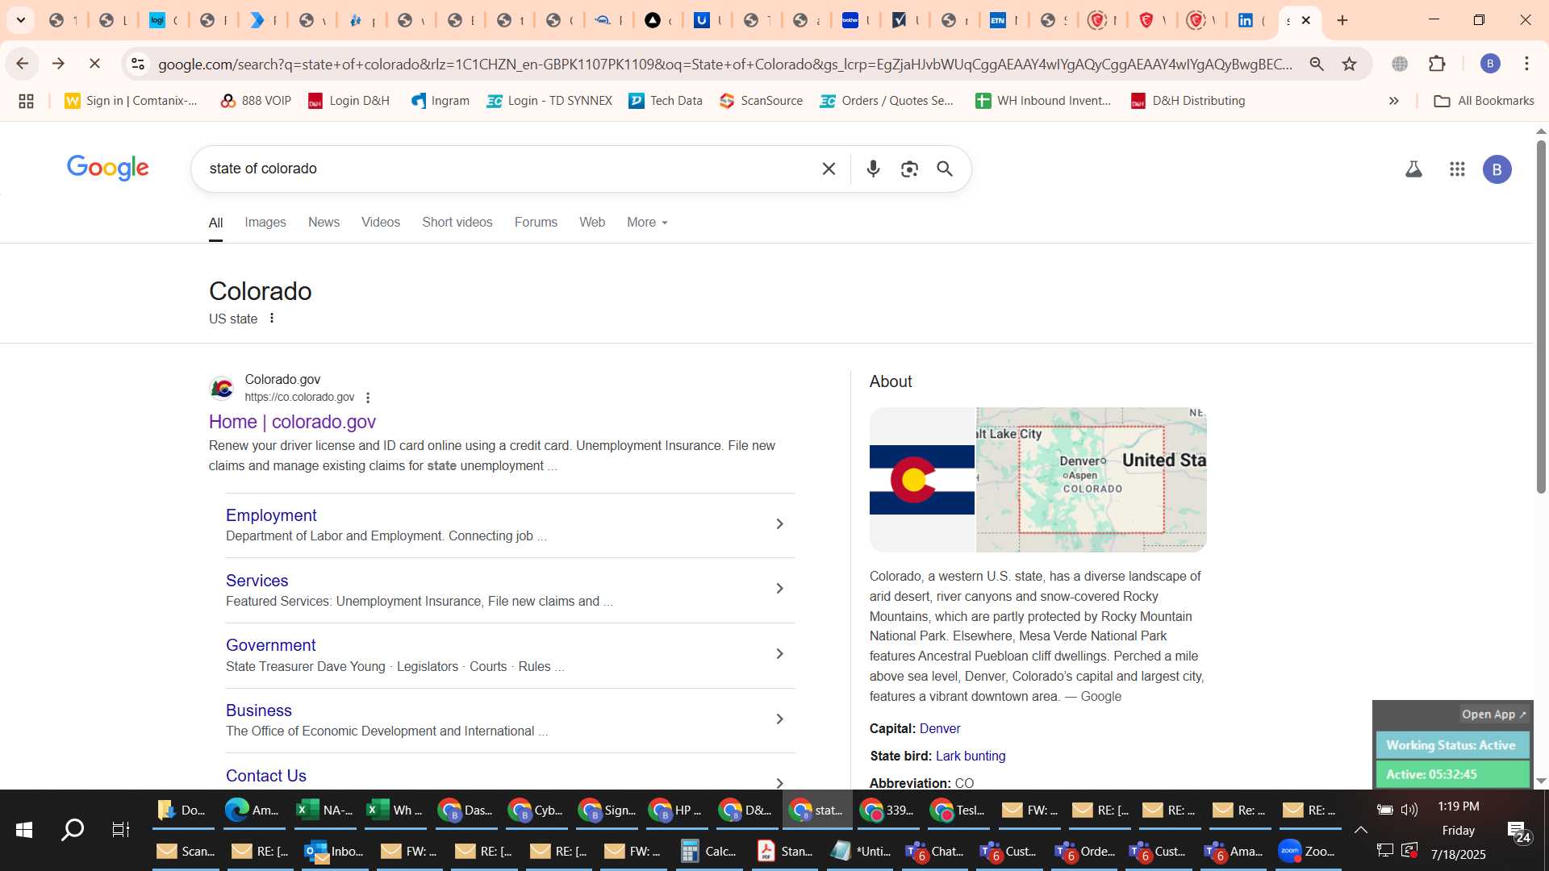Open a new browser tab
Screen dimensions: 1549x871
pos(1342,20)
